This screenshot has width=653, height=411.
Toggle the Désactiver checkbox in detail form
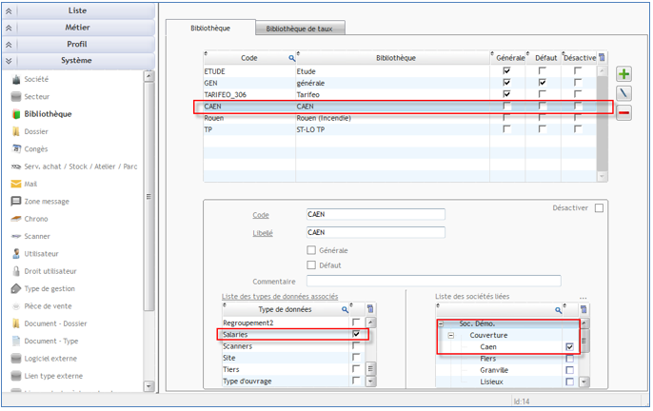pyautogui.click(x=599, y=207)
